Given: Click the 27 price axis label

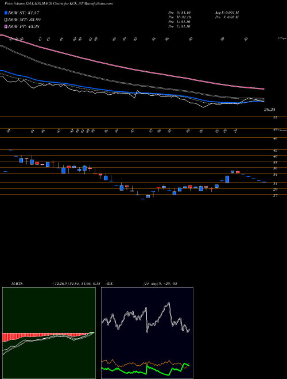Looking at the screenshot, I should [275, 196].
